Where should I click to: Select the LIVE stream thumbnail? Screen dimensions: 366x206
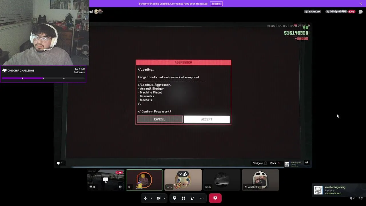click(106, 180)
